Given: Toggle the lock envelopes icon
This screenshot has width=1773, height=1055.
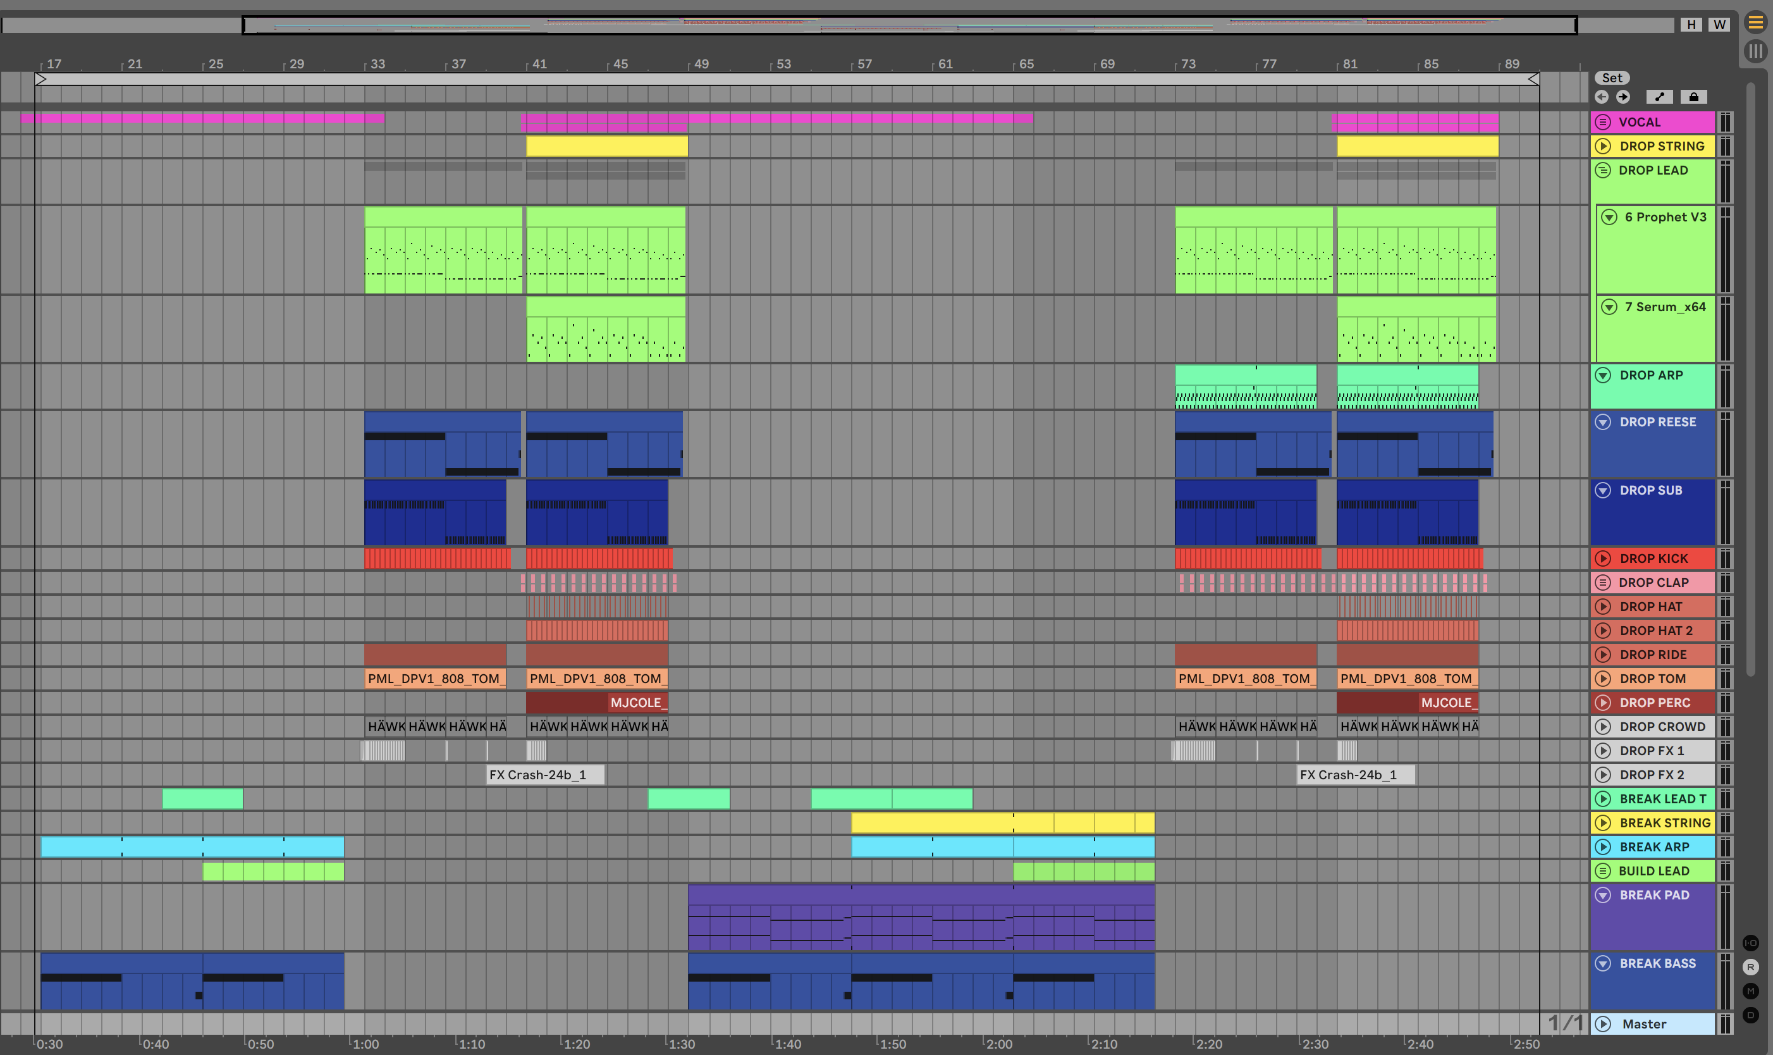Looking at the screenshot, I should (1693, 97).
